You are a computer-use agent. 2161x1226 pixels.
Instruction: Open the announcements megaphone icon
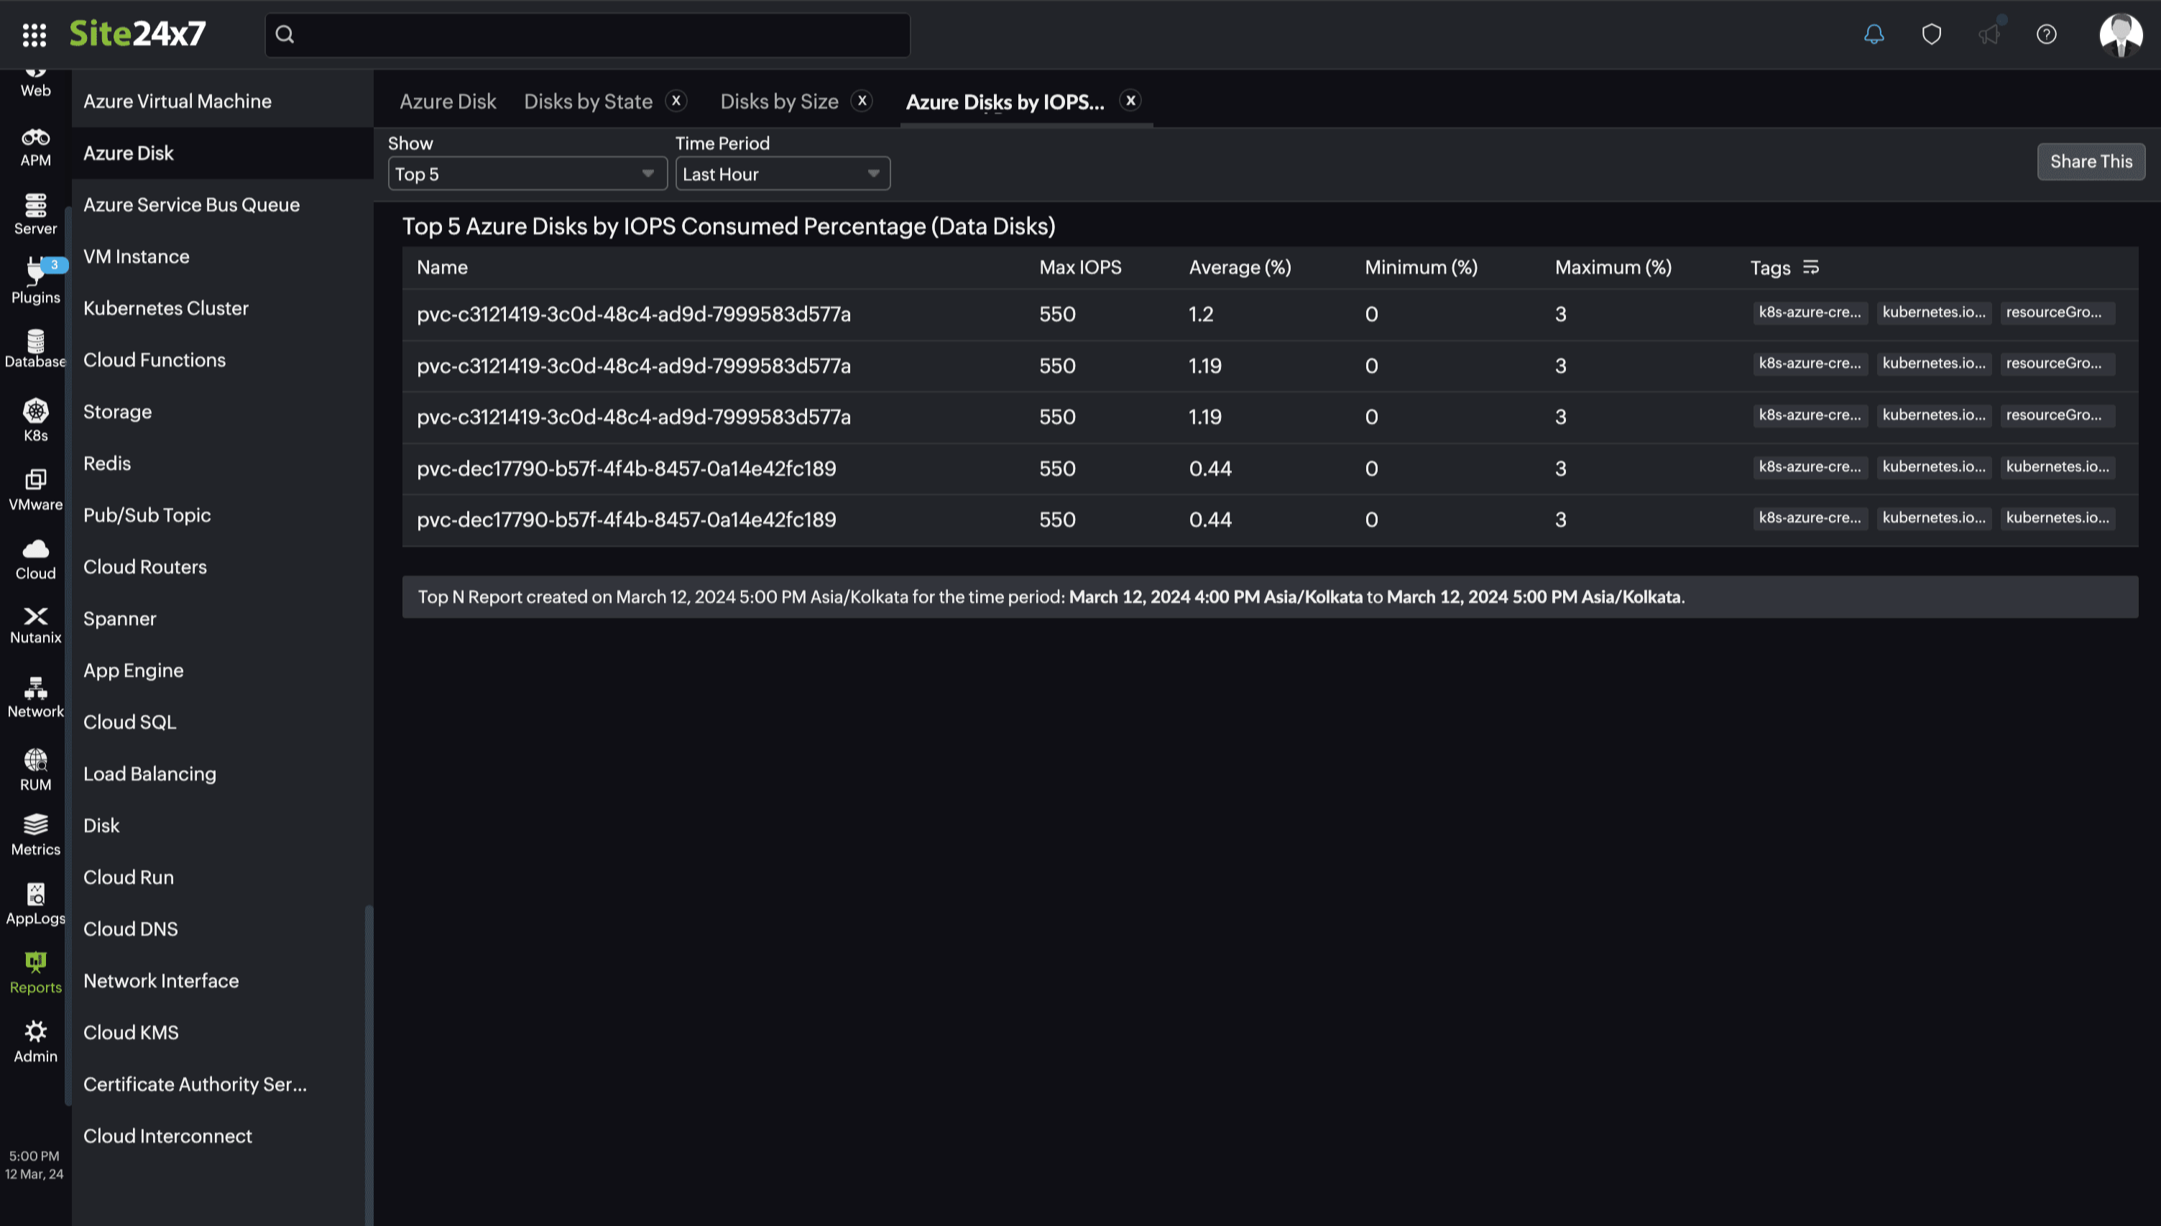(1989, 34)
